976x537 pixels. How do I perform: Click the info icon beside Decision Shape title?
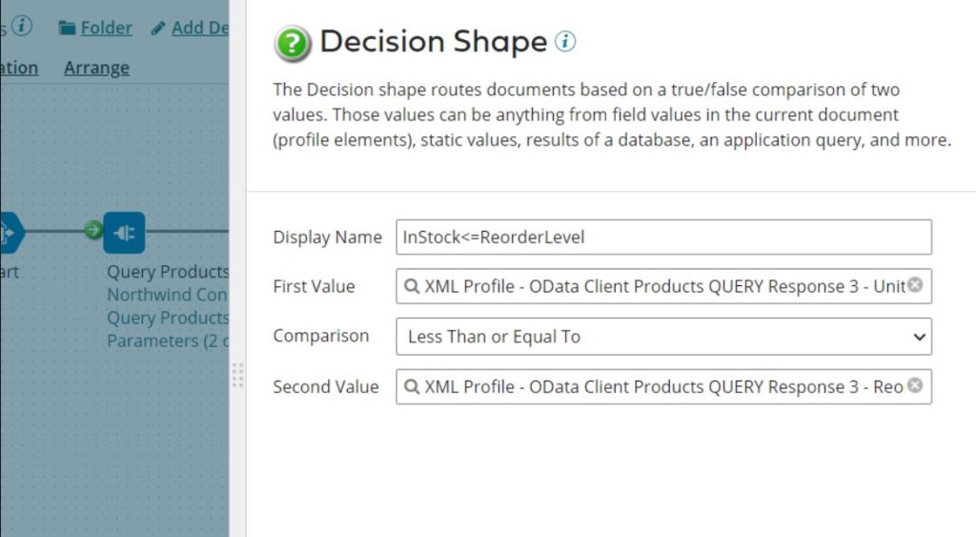[566, 42]
